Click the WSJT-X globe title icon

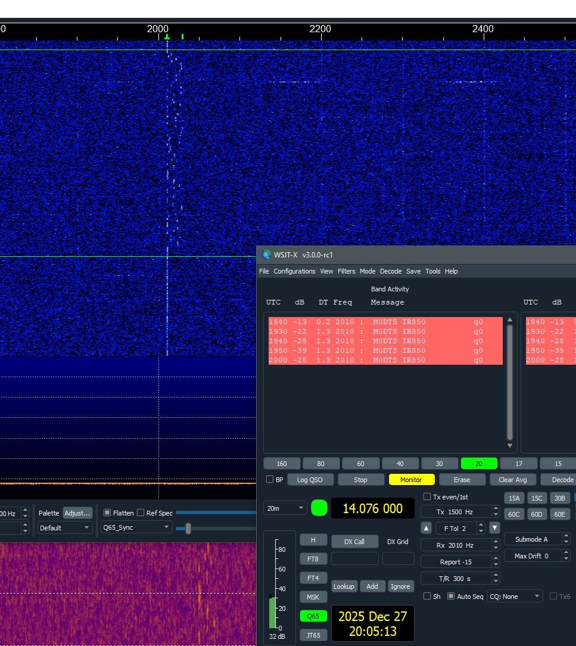point(267,254)
